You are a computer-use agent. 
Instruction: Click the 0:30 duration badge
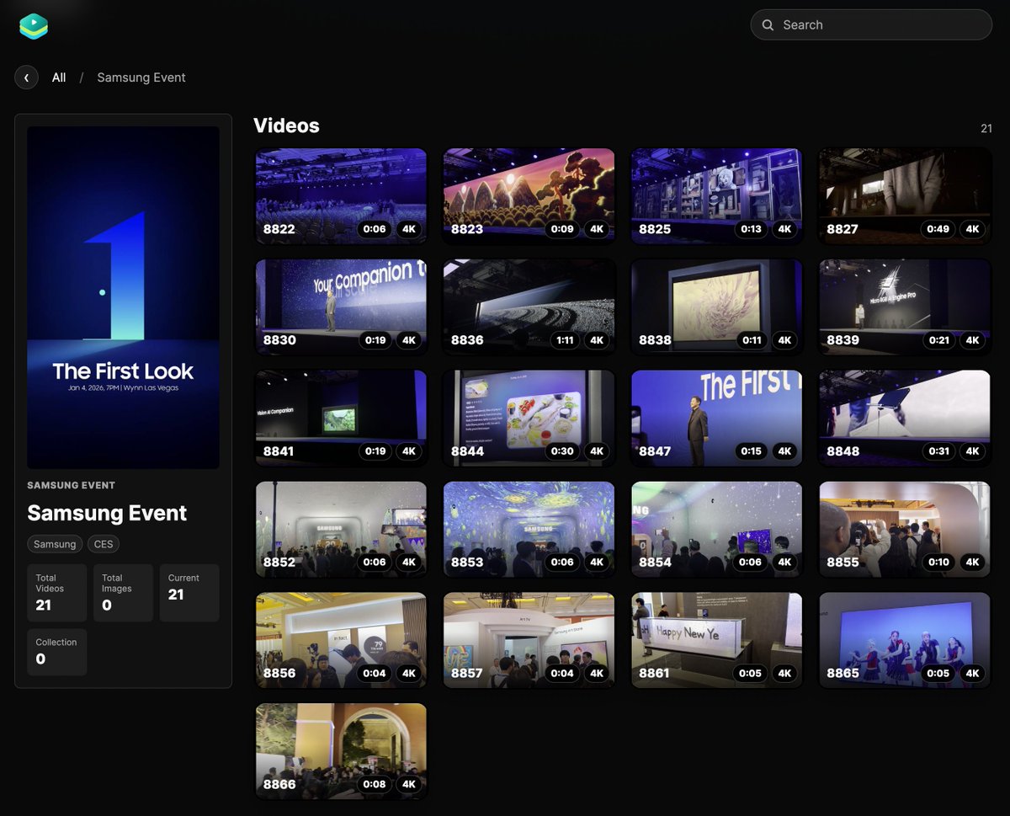pyautogui.click(x=562, y=451)
